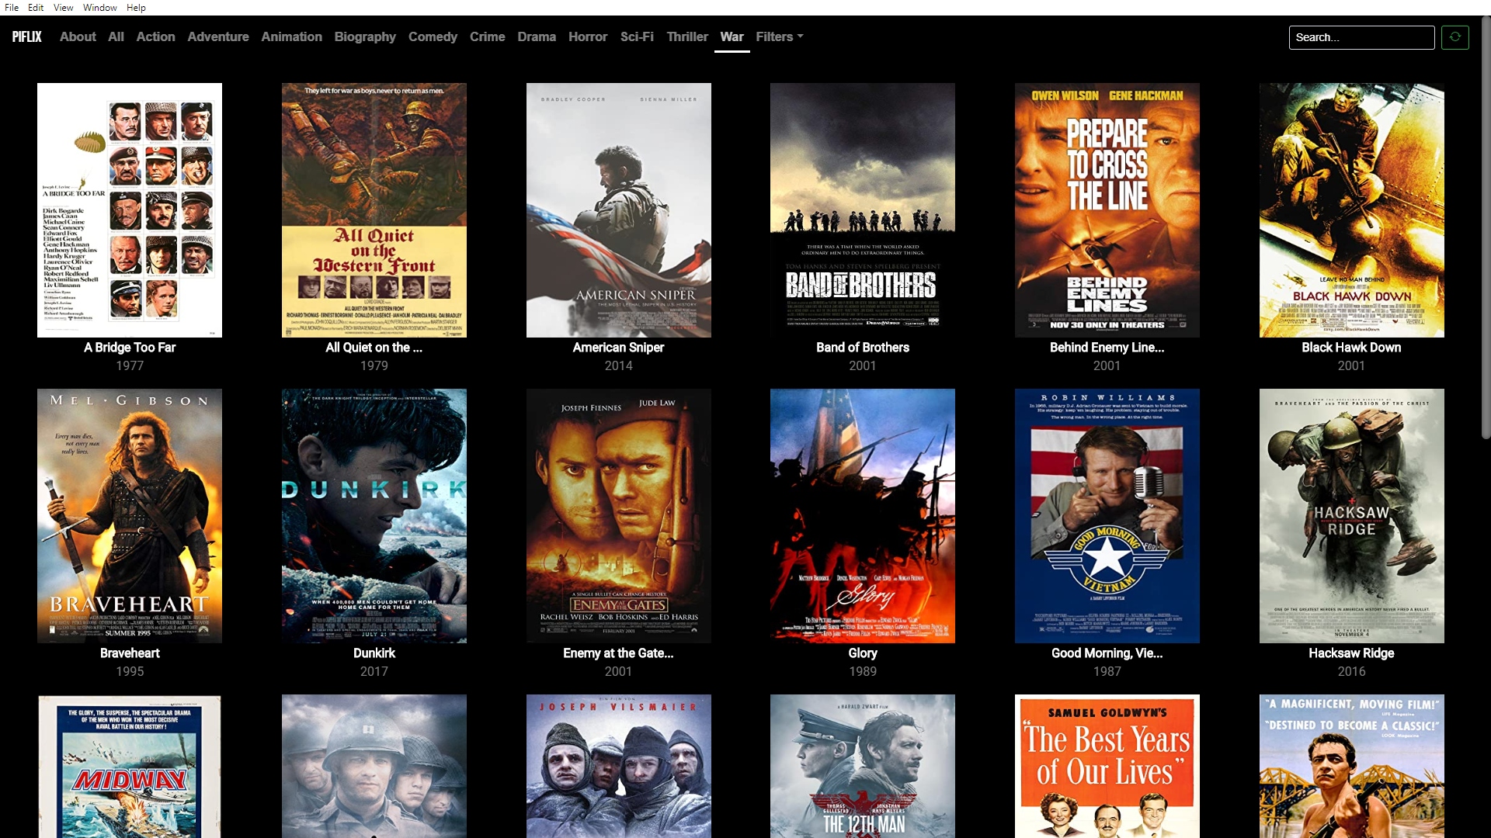Select the Thriller genre tab
Image resolution: width=1491 pixels, height=838 pixels.
tap(687, 36)
